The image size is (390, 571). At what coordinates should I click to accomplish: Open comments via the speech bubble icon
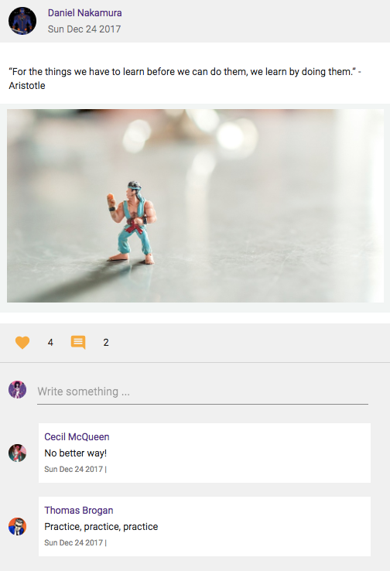78,342
